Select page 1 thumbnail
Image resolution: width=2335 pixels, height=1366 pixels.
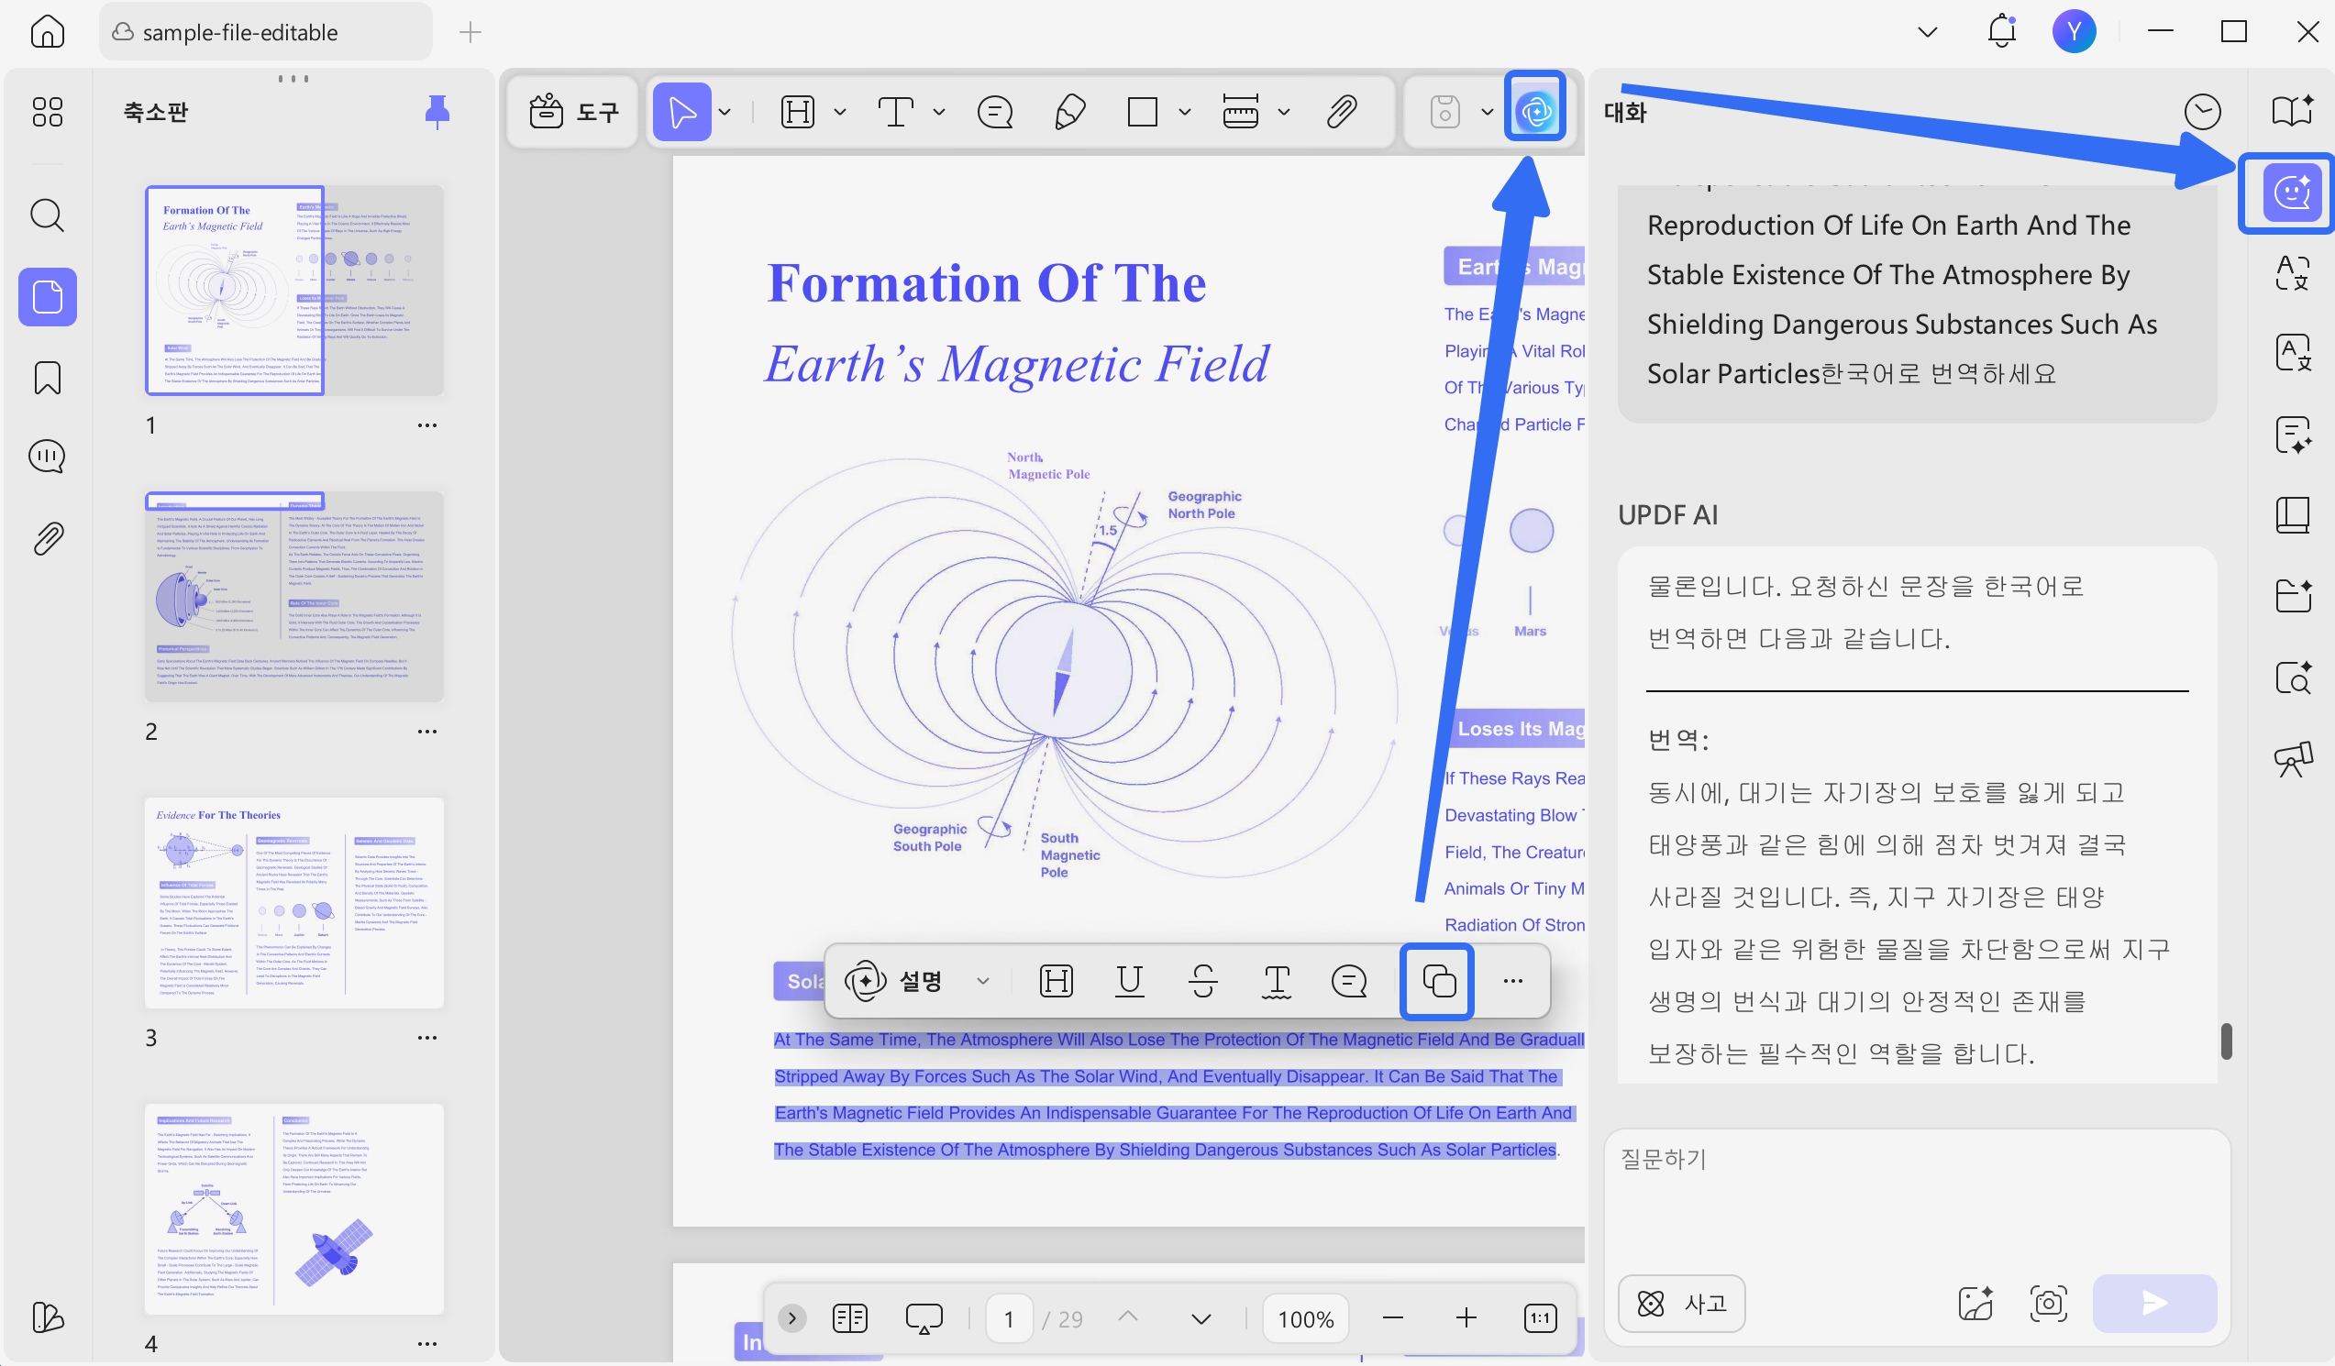(x=293, y=290)
